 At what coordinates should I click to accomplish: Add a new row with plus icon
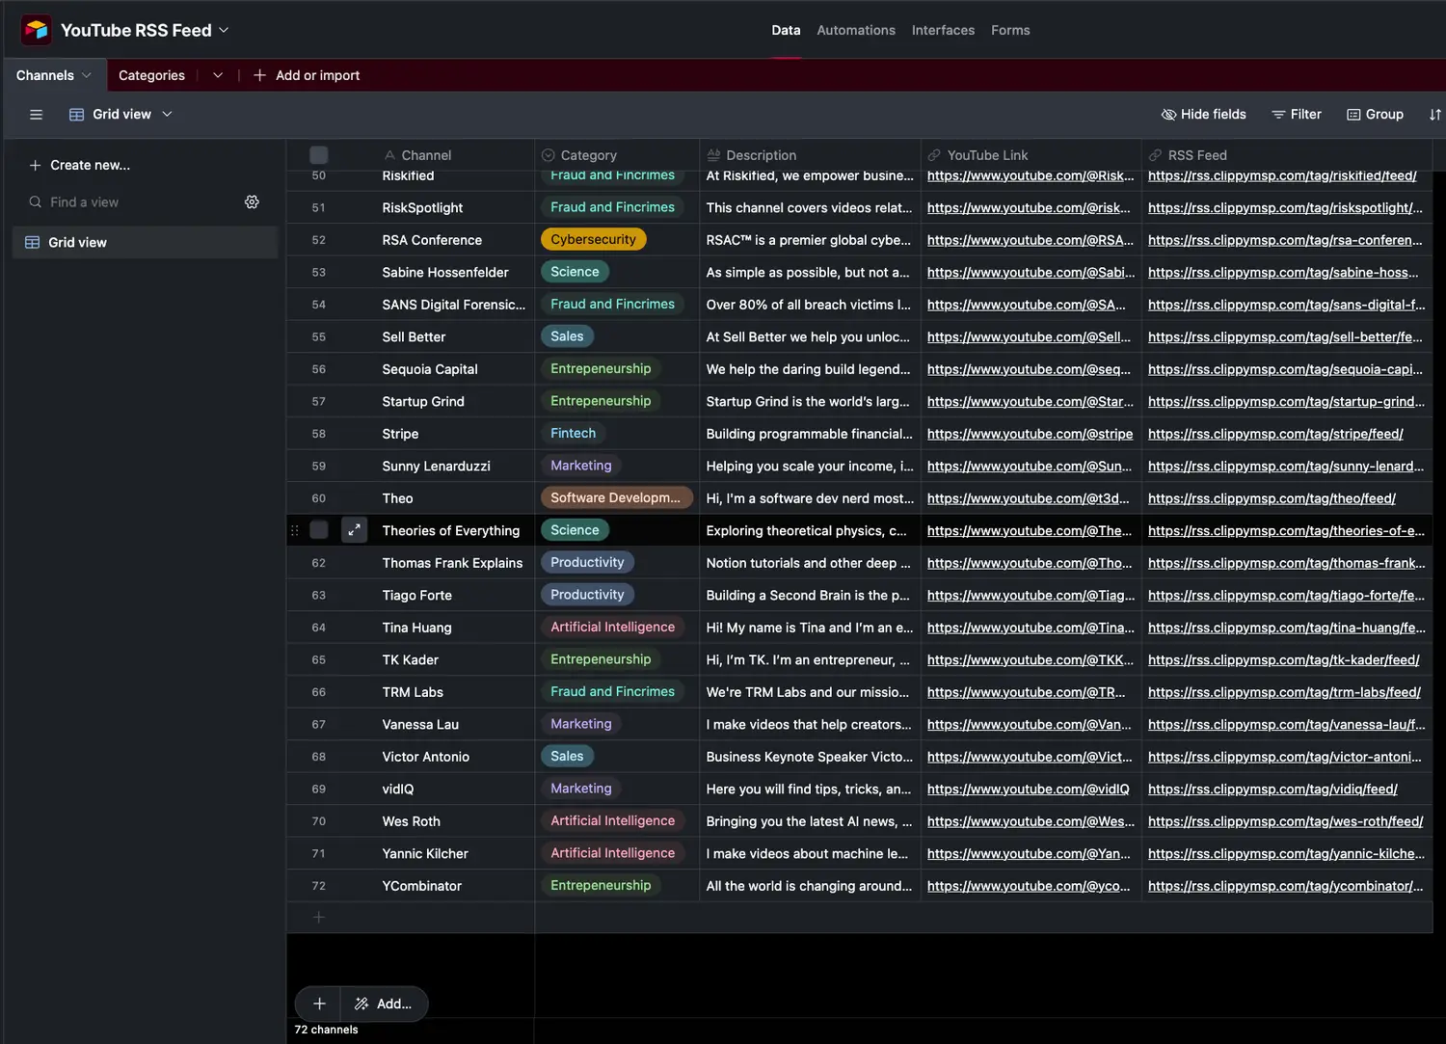tap(319, 918)
